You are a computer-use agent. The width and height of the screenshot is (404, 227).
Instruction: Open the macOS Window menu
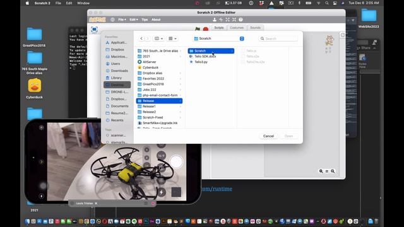click(83, 3)
